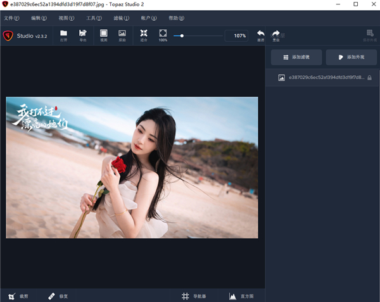Toggle the lock on the image layer
The image size is (380, 302).
[x=369, y=78]
